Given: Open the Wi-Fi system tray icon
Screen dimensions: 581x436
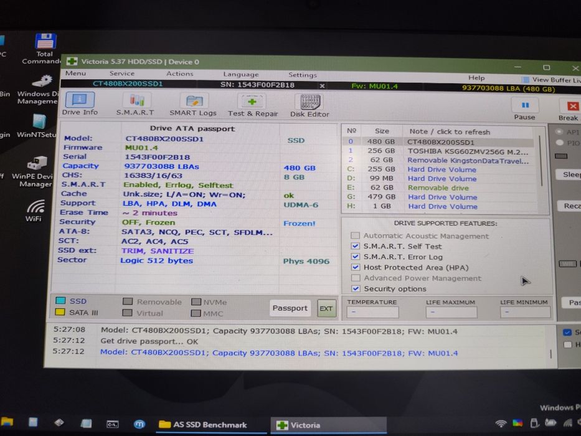Looking at the screenshot, I should pyautogui.click(x=501, y=423).
